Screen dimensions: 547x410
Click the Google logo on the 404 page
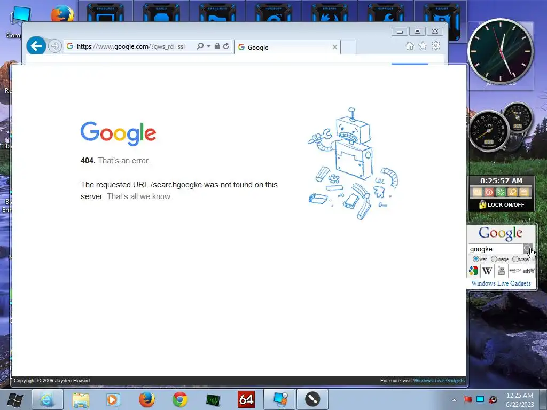(x=118, y=133)
